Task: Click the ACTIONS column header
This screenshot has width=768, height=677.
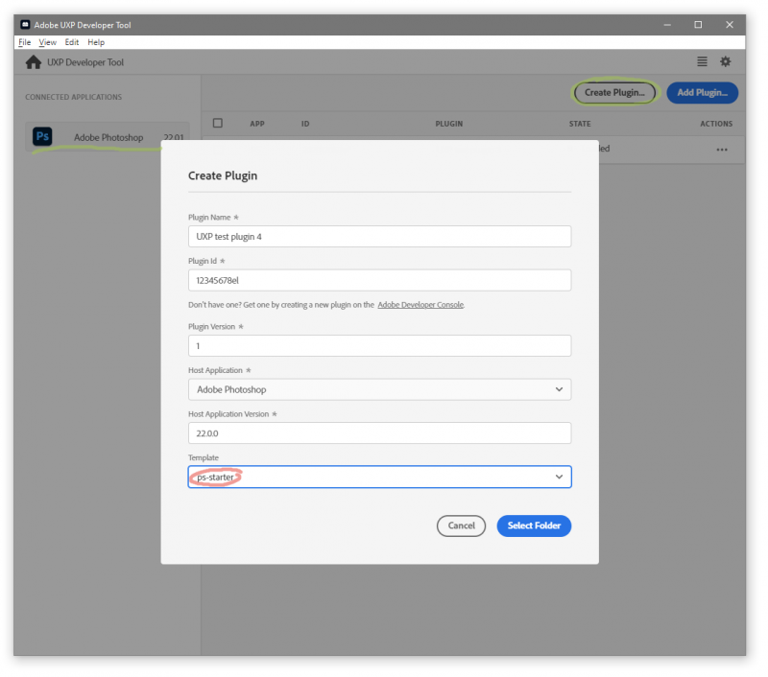Action: pyautogui.click(x=716, y=124)
